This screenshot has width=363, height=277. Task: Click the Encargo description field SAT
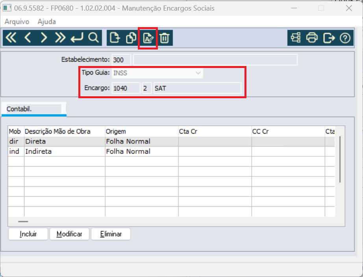pos(198,88)
